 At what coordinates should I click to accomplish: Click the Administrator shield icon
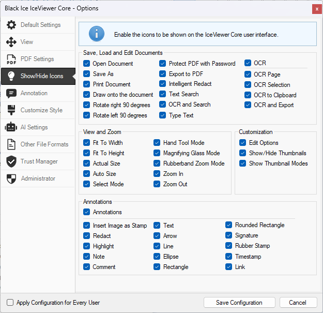point(11,178)
